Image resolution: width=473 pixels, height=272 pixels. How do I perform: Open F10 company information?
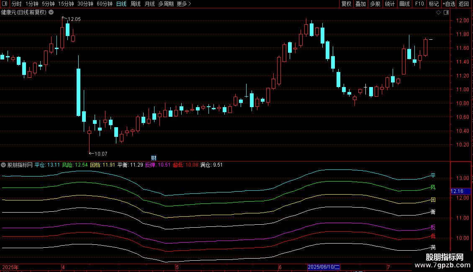pos(419,4)
